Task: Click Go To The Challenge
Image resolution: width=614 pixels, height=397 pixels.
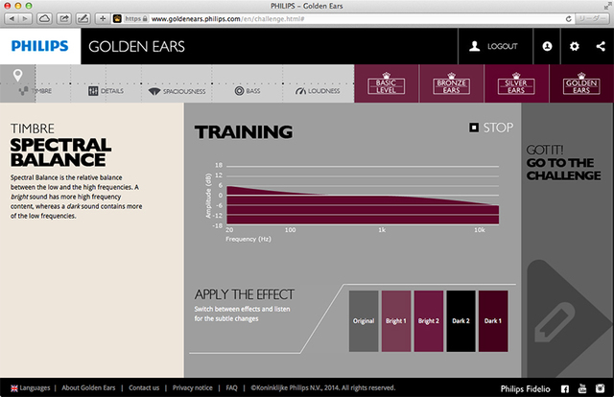Action: coord(563,163)
